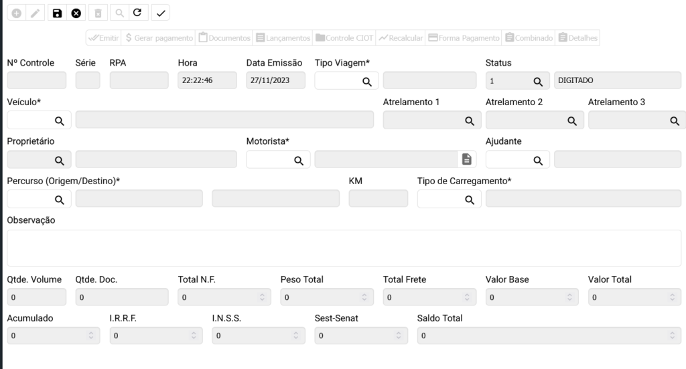This screenshot has height=369, width=686.
Task: Click the Recalcular toolbar item
Action: 401,38
